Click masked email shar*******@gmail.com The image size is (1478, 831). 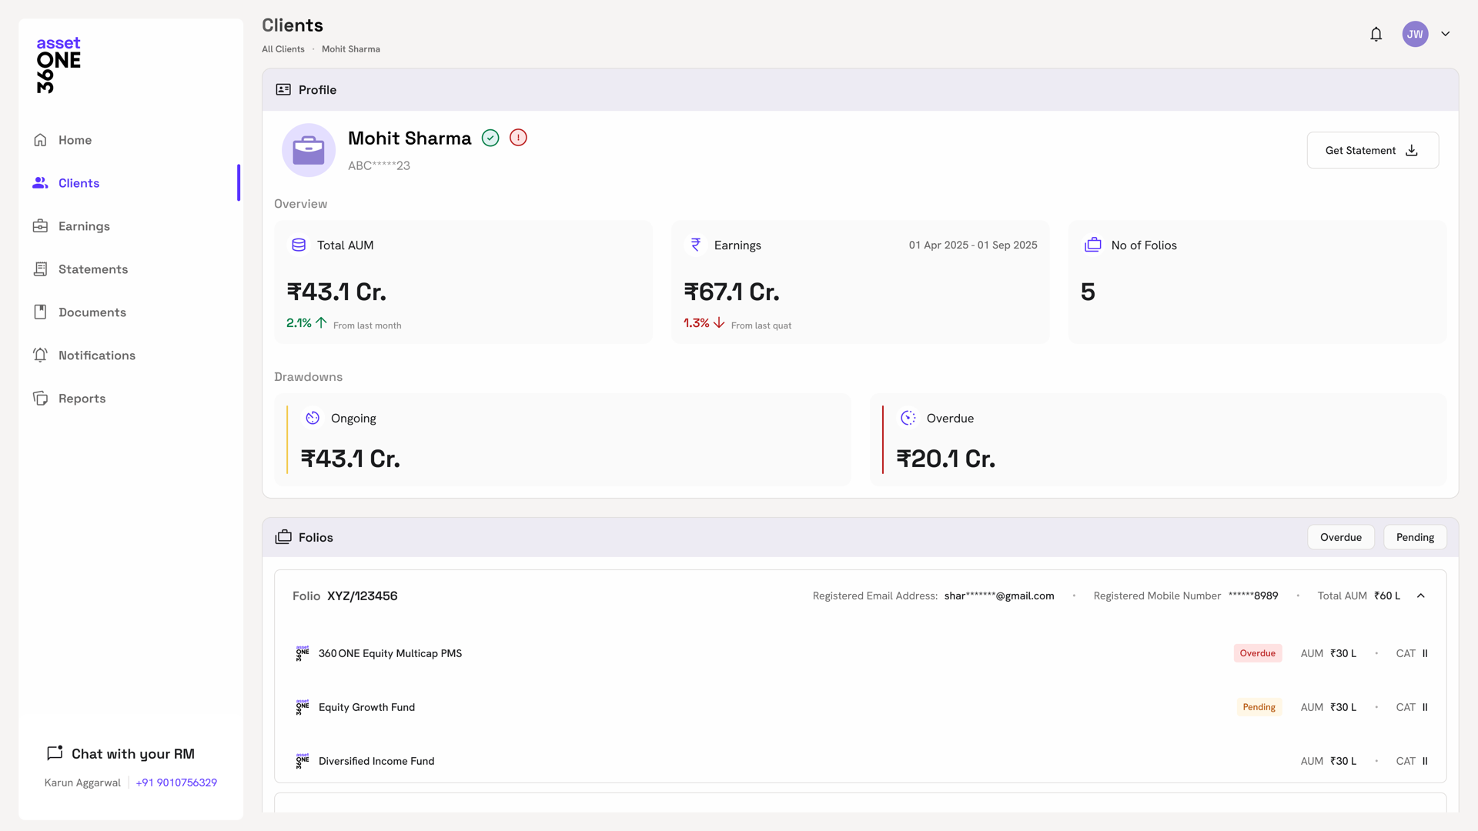(x=999, y=596)
